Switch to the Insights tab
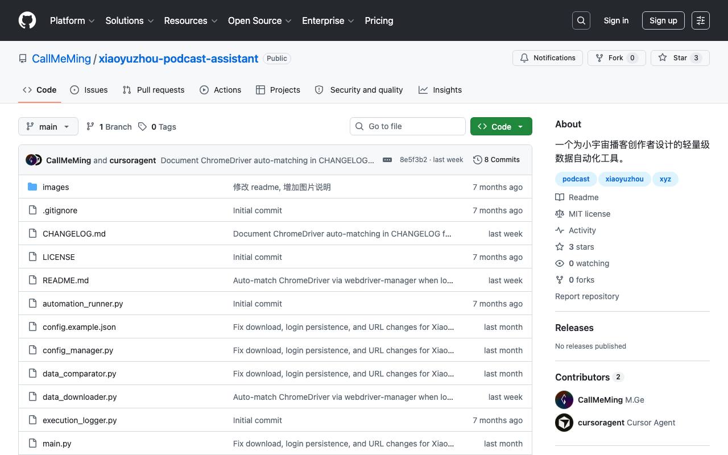 pos(440,90)
